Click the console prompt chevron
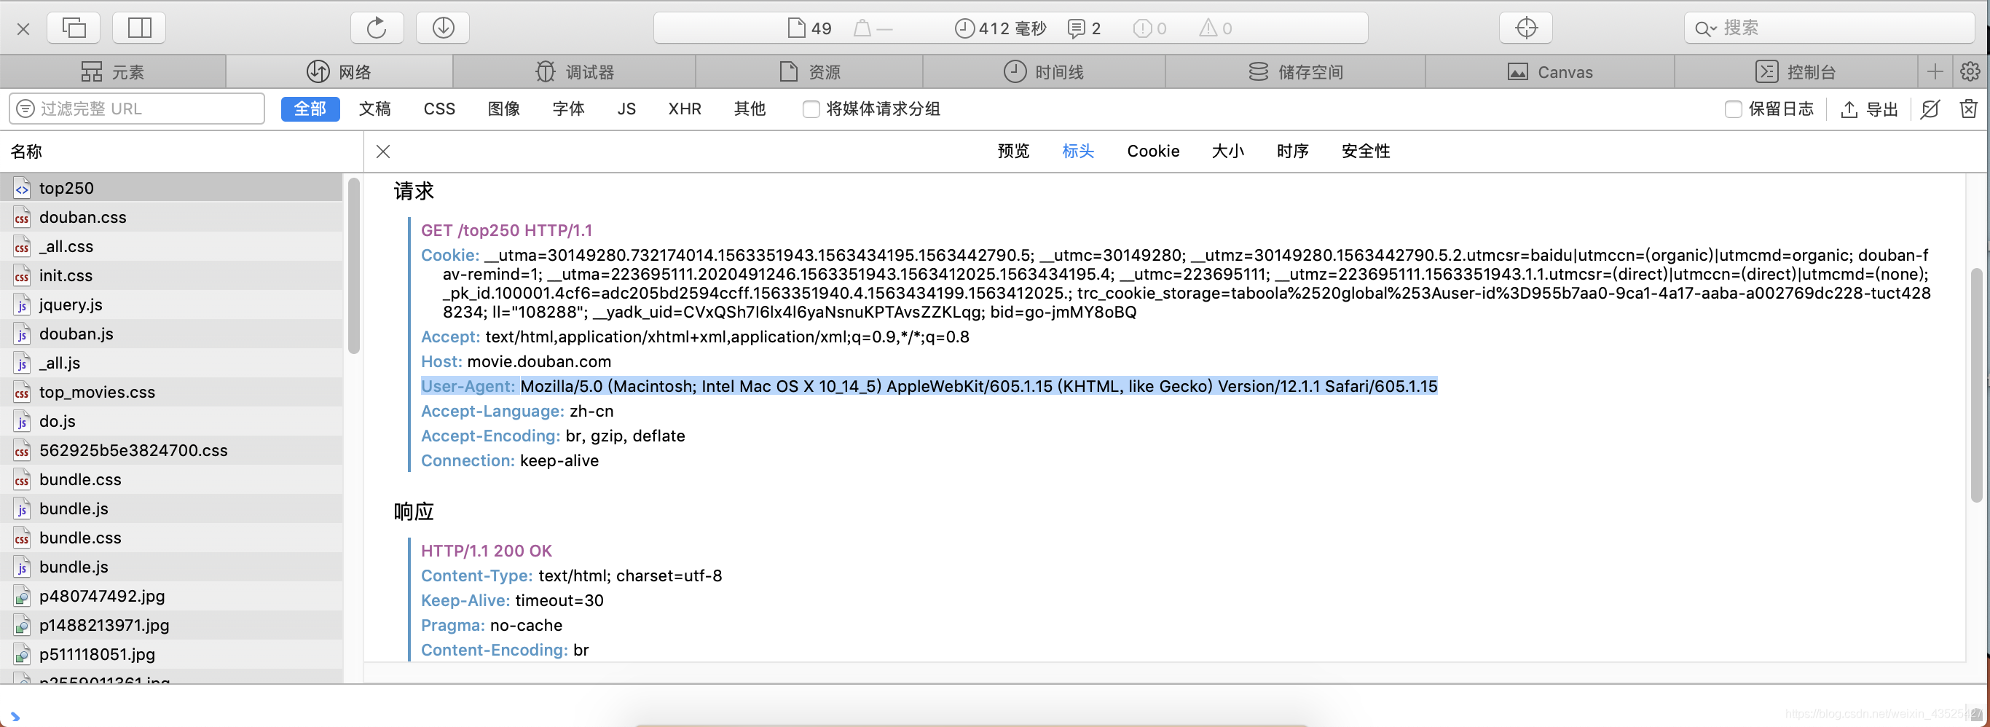Screen dimensions: 1990x727 point(15,716)
